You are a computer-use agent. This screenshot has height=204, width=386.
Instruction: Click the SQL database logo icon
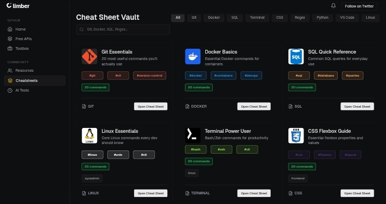coord(296,57)
